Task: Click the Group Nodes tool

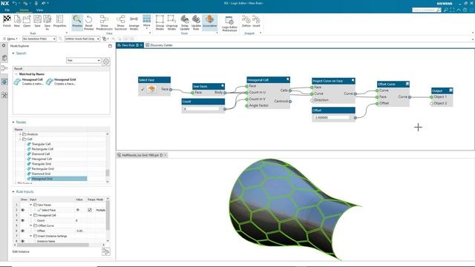Action: click(160, 22)
